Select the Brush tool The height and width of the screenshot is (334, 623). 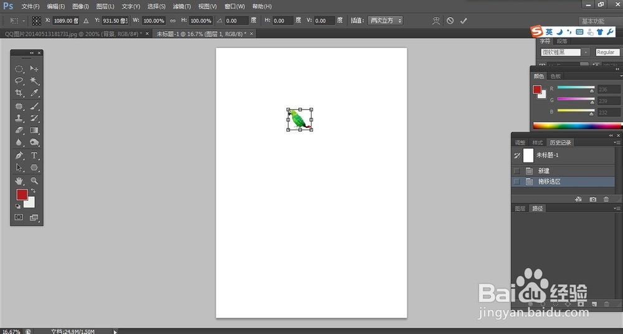(34, 106)
